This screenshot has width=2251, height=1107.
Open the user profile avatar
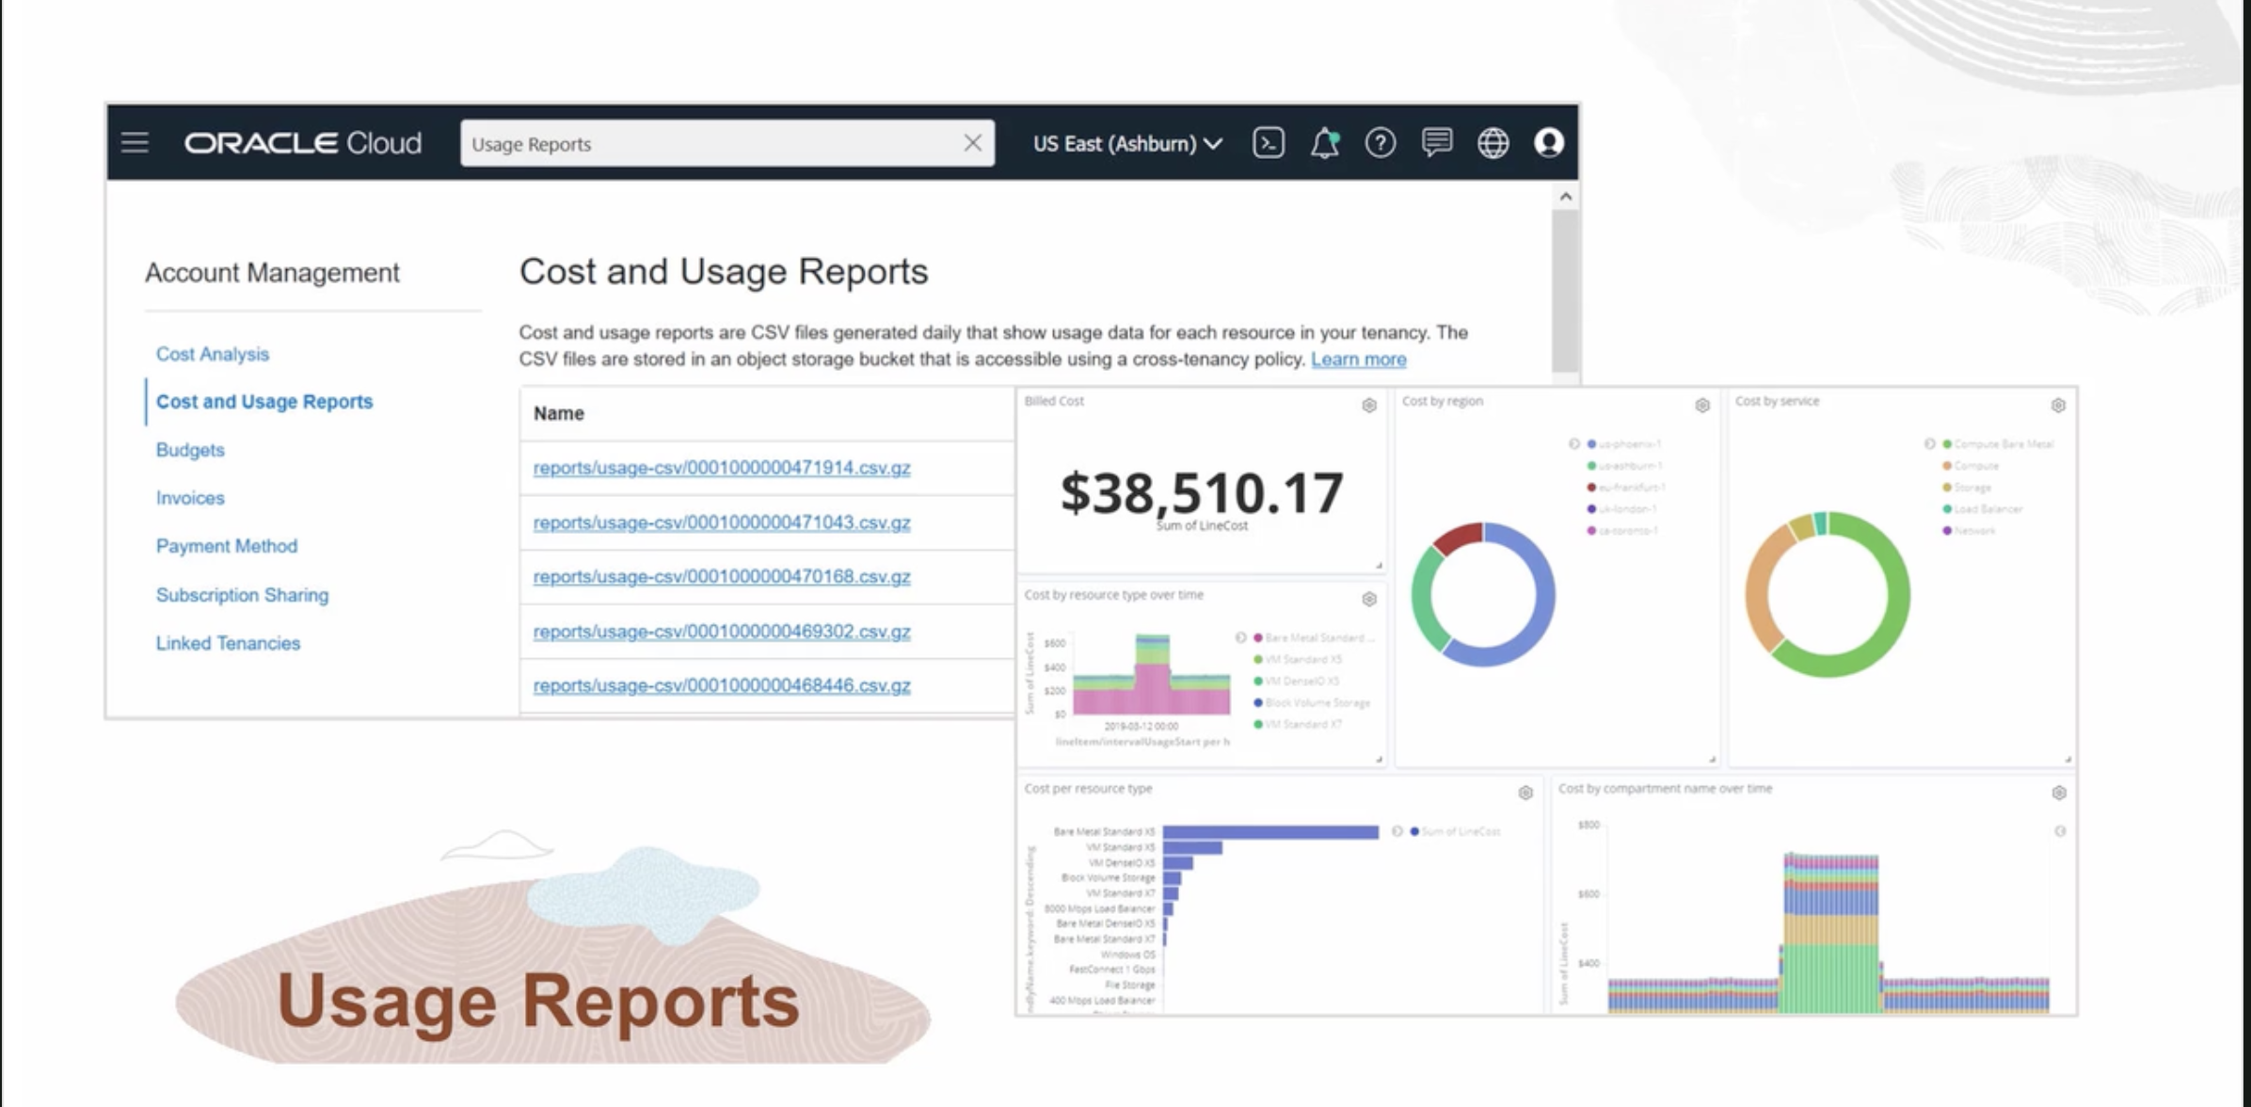[x=1549, y=143]
